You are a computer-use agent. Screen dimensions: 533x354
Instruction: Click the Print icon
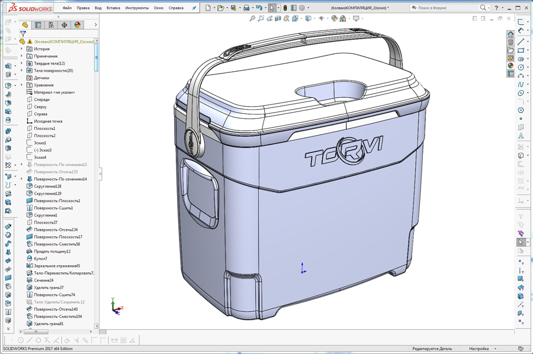246,8
